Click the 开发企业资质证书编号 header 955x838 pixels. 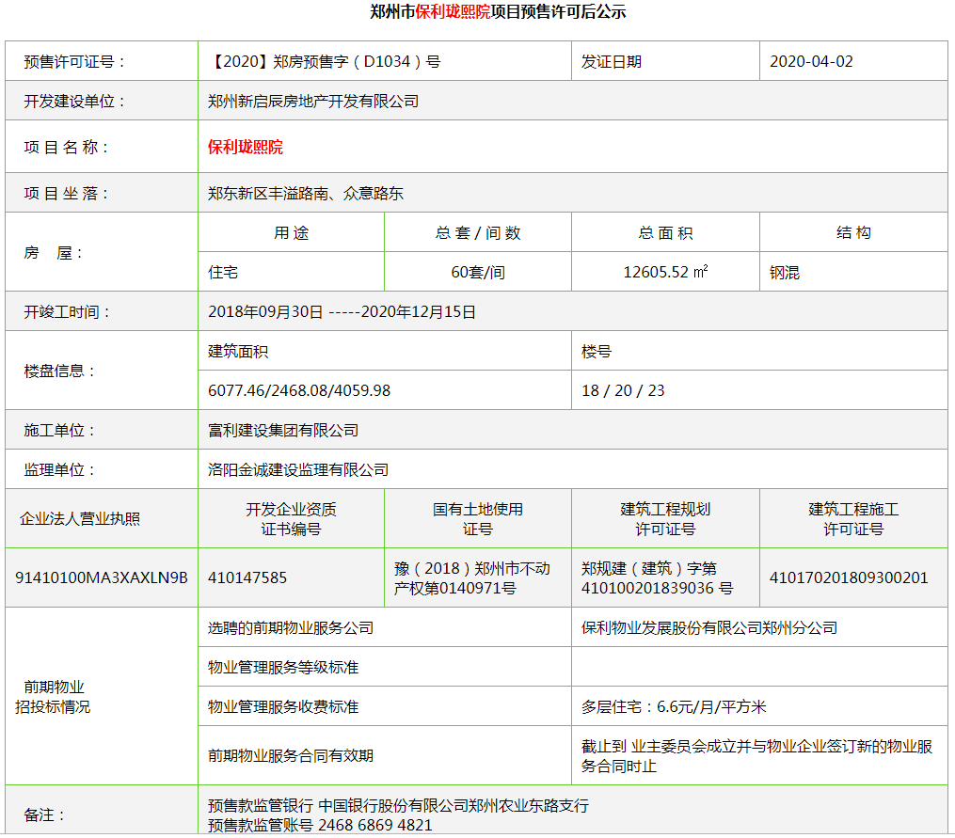coord(291,518)
